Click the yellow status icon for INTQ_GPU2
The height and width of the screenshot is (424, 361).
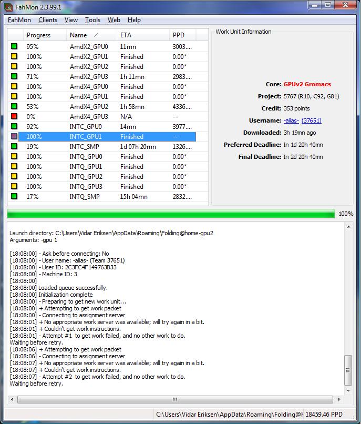[x=14, y=176]
